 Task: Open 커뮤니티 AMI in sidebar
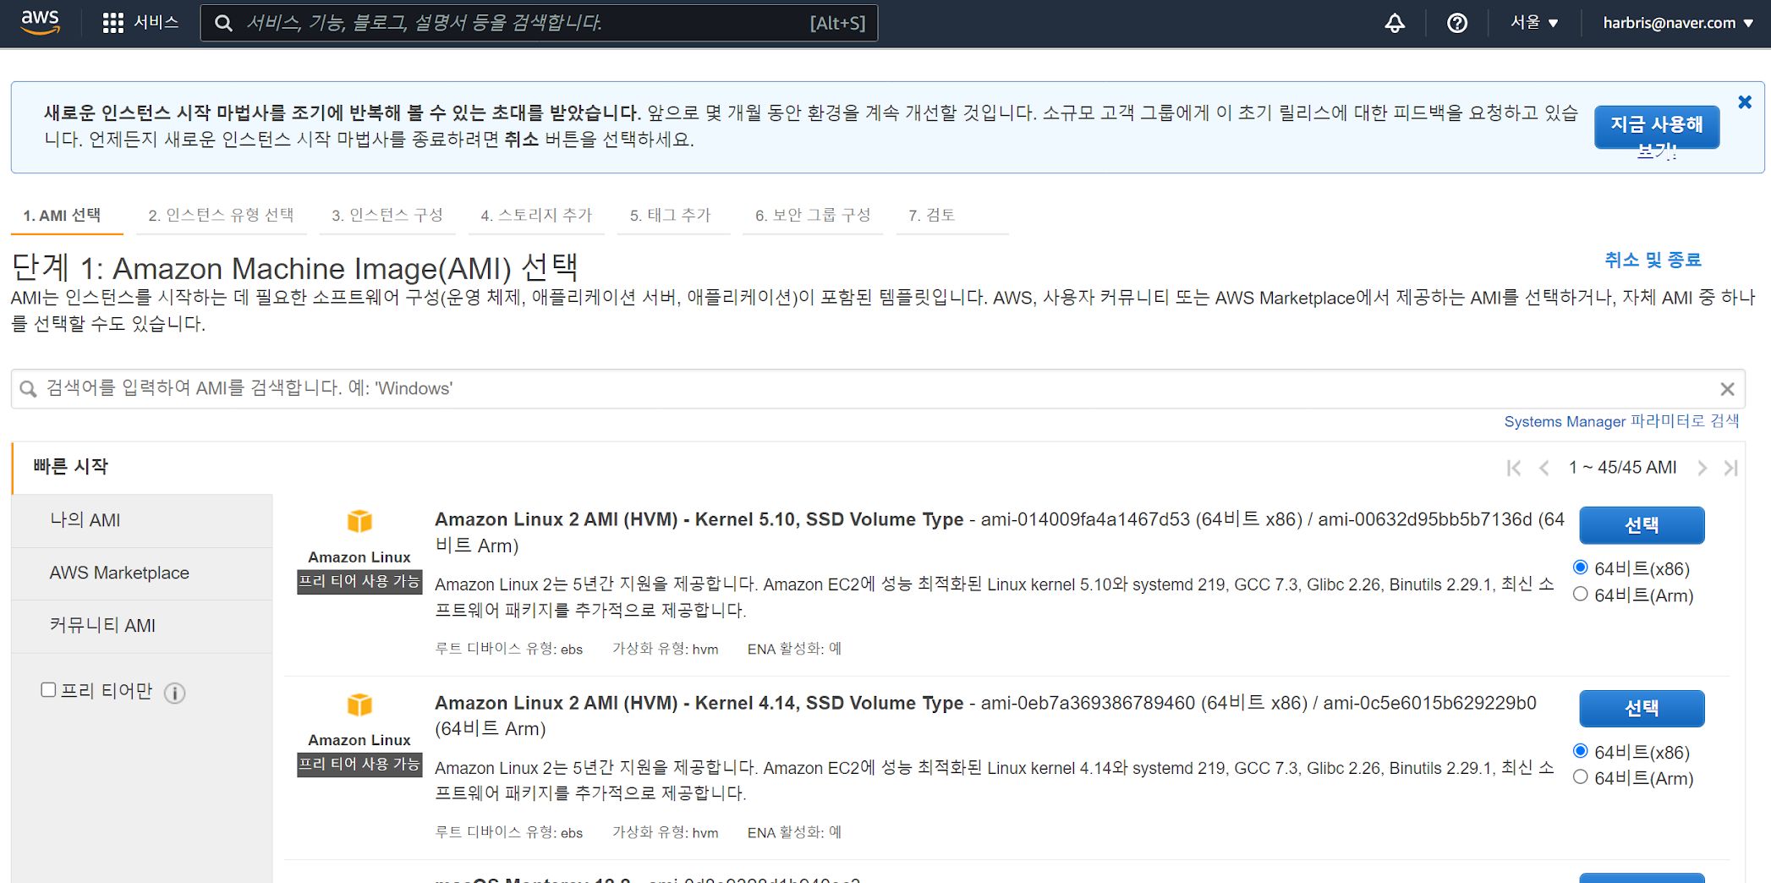click(x=142, y=626)
